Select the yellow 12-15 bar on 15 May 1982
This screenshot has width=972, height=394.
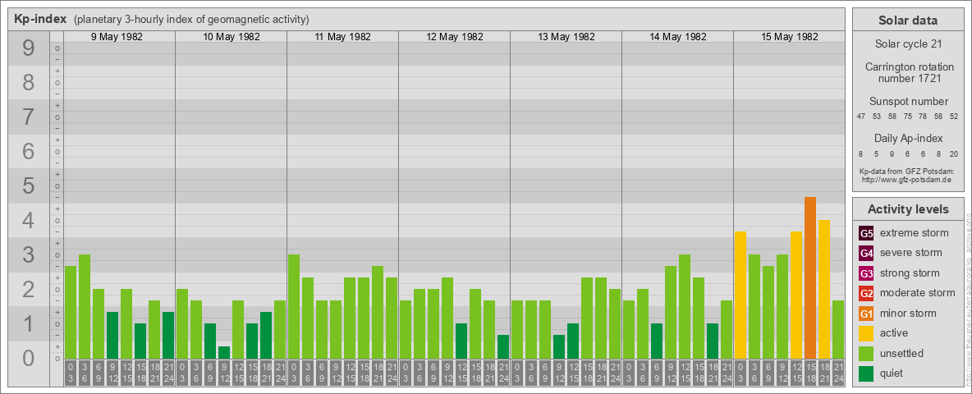point(796,295)
